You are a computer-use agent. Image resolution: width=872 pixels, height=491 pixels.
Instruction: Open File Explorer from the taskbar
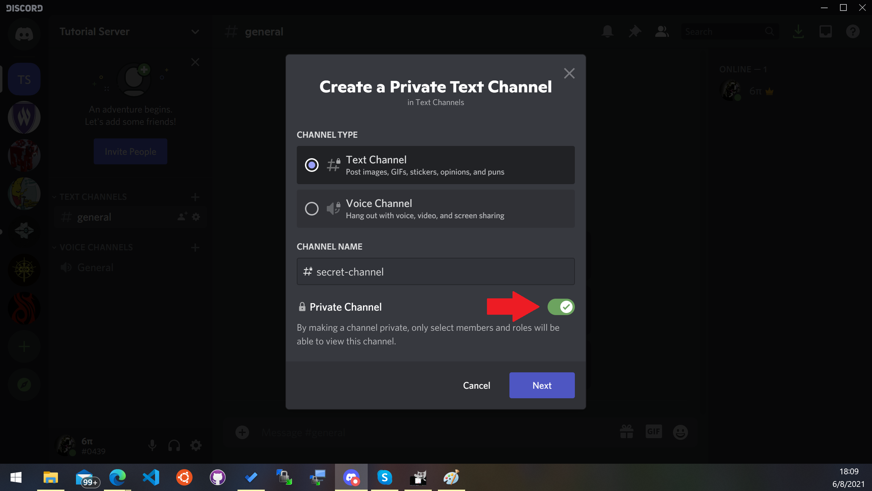(50, 477)
